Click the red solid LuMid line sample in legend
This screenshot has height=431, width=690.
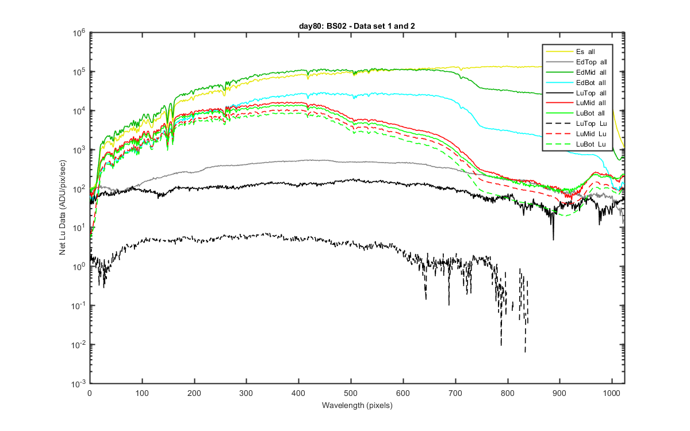coord(559,103)
